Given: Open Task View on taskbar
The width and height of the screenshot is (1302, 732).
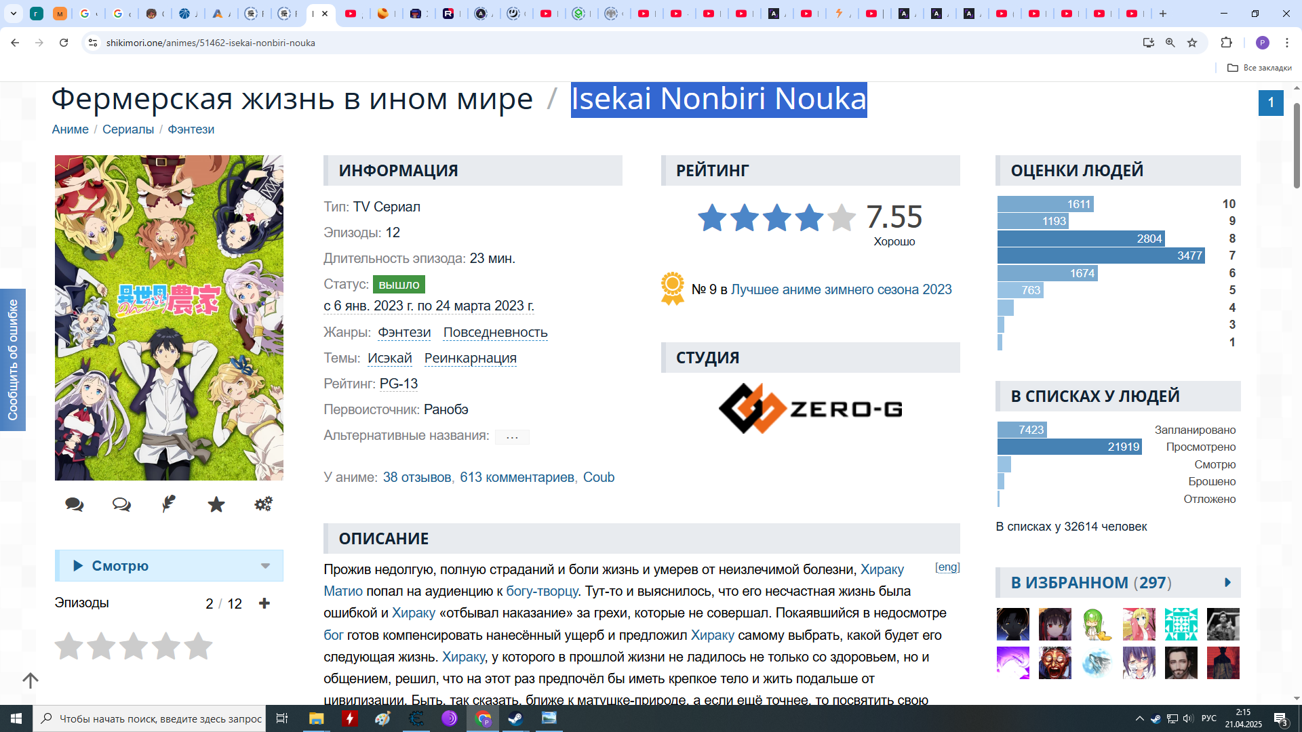Looking at the screenshot, I should [x=282, y=718].
